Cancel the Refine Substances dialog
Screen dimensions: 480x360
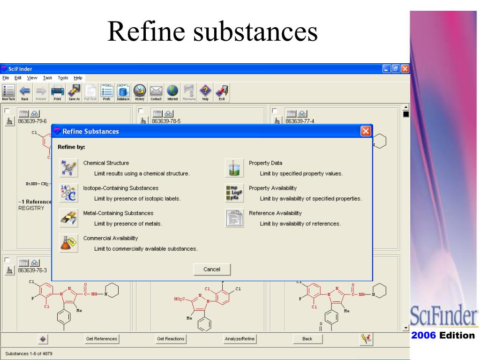[212, 270]
